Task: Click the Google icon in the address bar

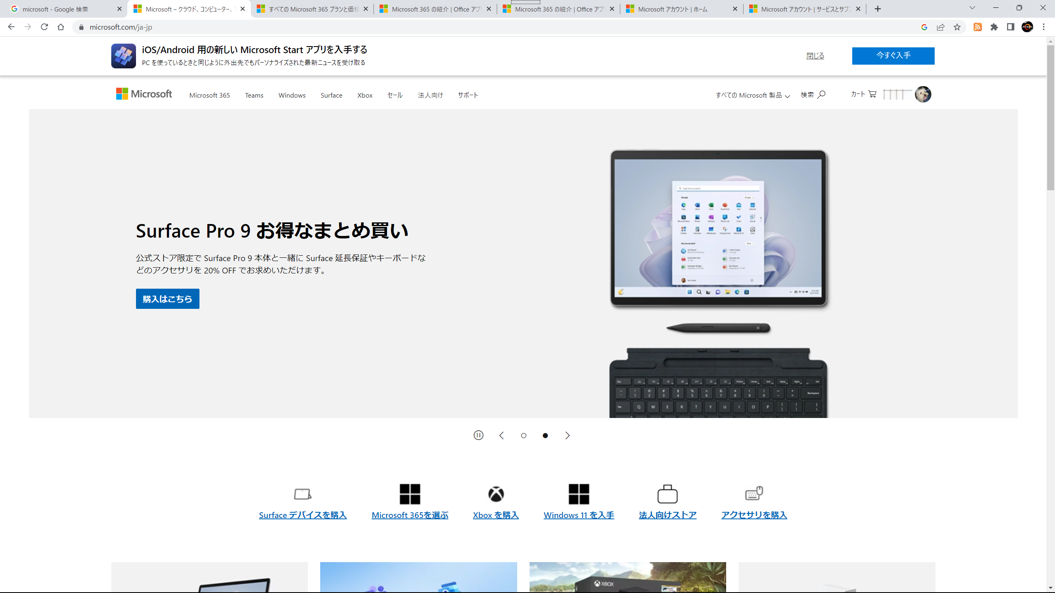Action: [x=924, y=27]
